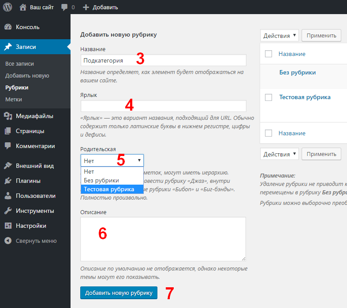The image size is (347, 308).
Task: Open the site home icon
Action: tap(23, 7)
